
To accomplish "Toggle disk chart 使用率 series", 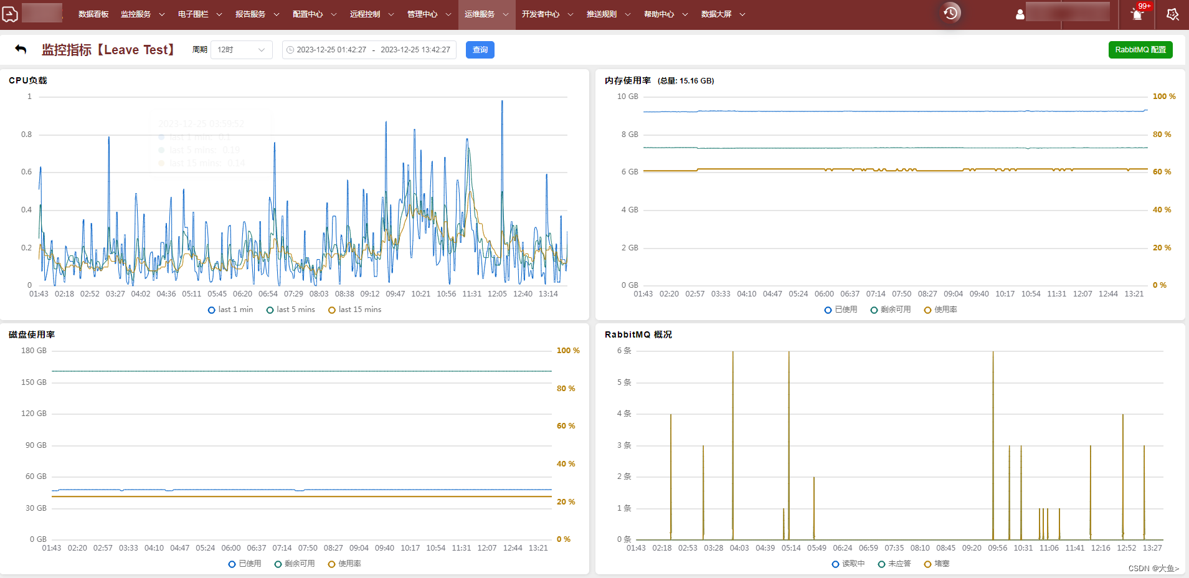I will tap(344, 564).
